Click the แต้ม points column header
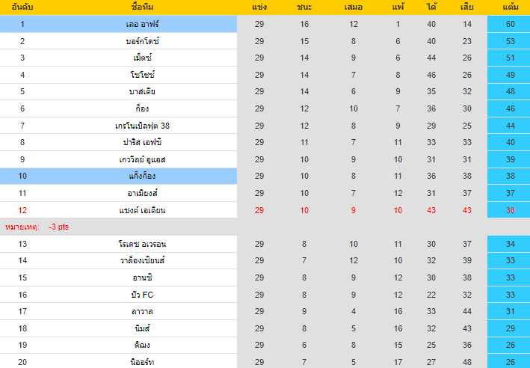530x368 pixels. point(511,7)
